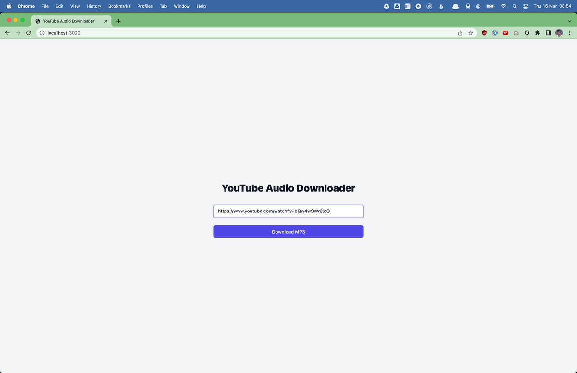Open the Chrome profile avatar menu

[559, 33]
